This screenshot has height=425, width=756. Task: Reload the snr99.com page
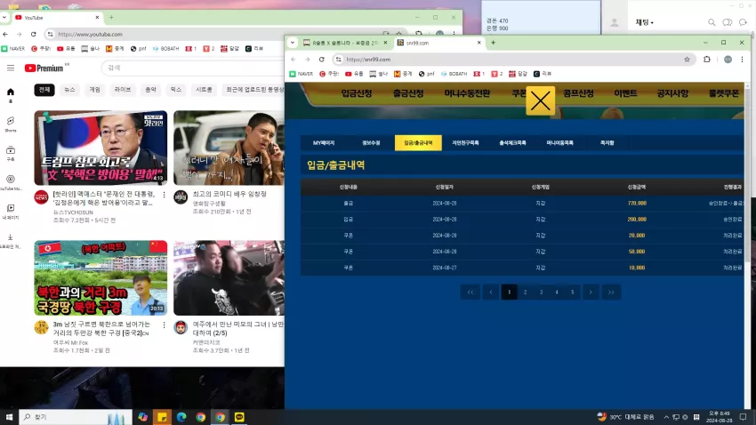[322, 60]
